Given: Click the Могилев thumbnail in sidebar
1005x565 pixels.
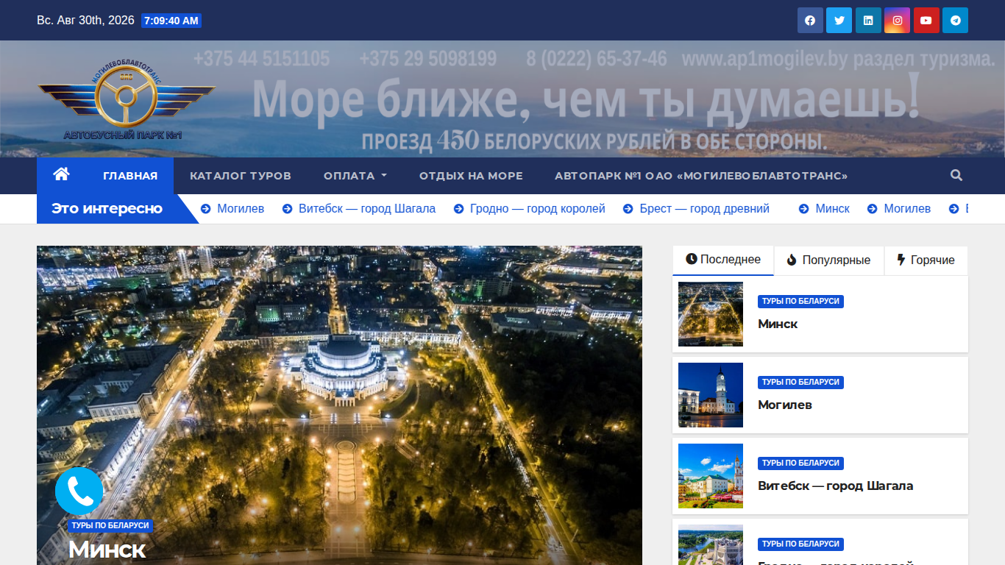Looking at the screenshot, I should tap(711, 395).
